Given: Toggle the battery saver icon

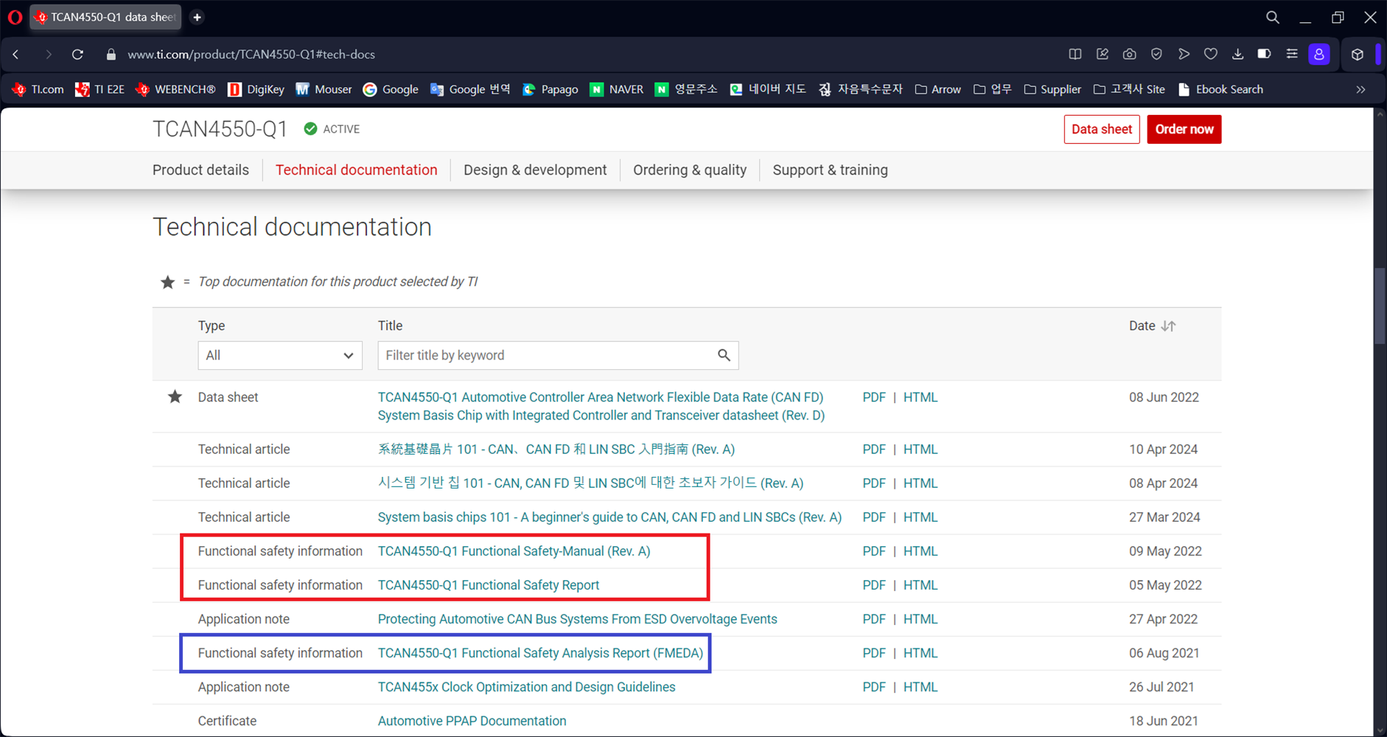Looking at the screenshot, I should pos(1265,54).
